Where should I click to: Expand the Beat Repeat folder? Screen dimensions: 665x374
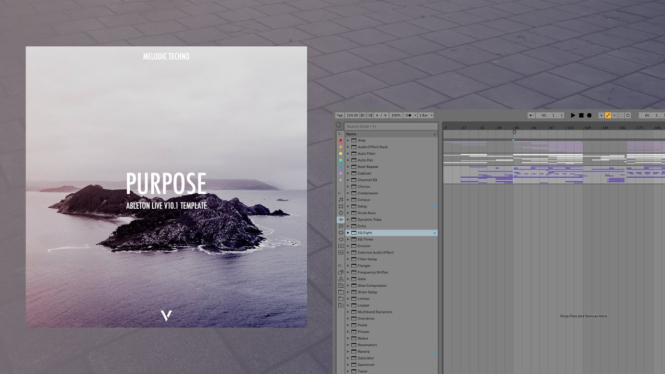pos(348,167)
